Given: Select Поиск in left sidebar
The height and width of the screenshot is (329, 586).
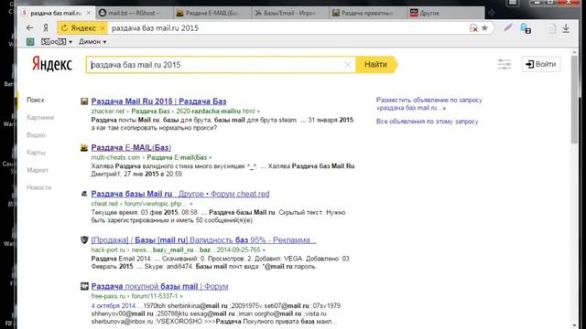Looking at the screenshot, I should tap(36, 100).
